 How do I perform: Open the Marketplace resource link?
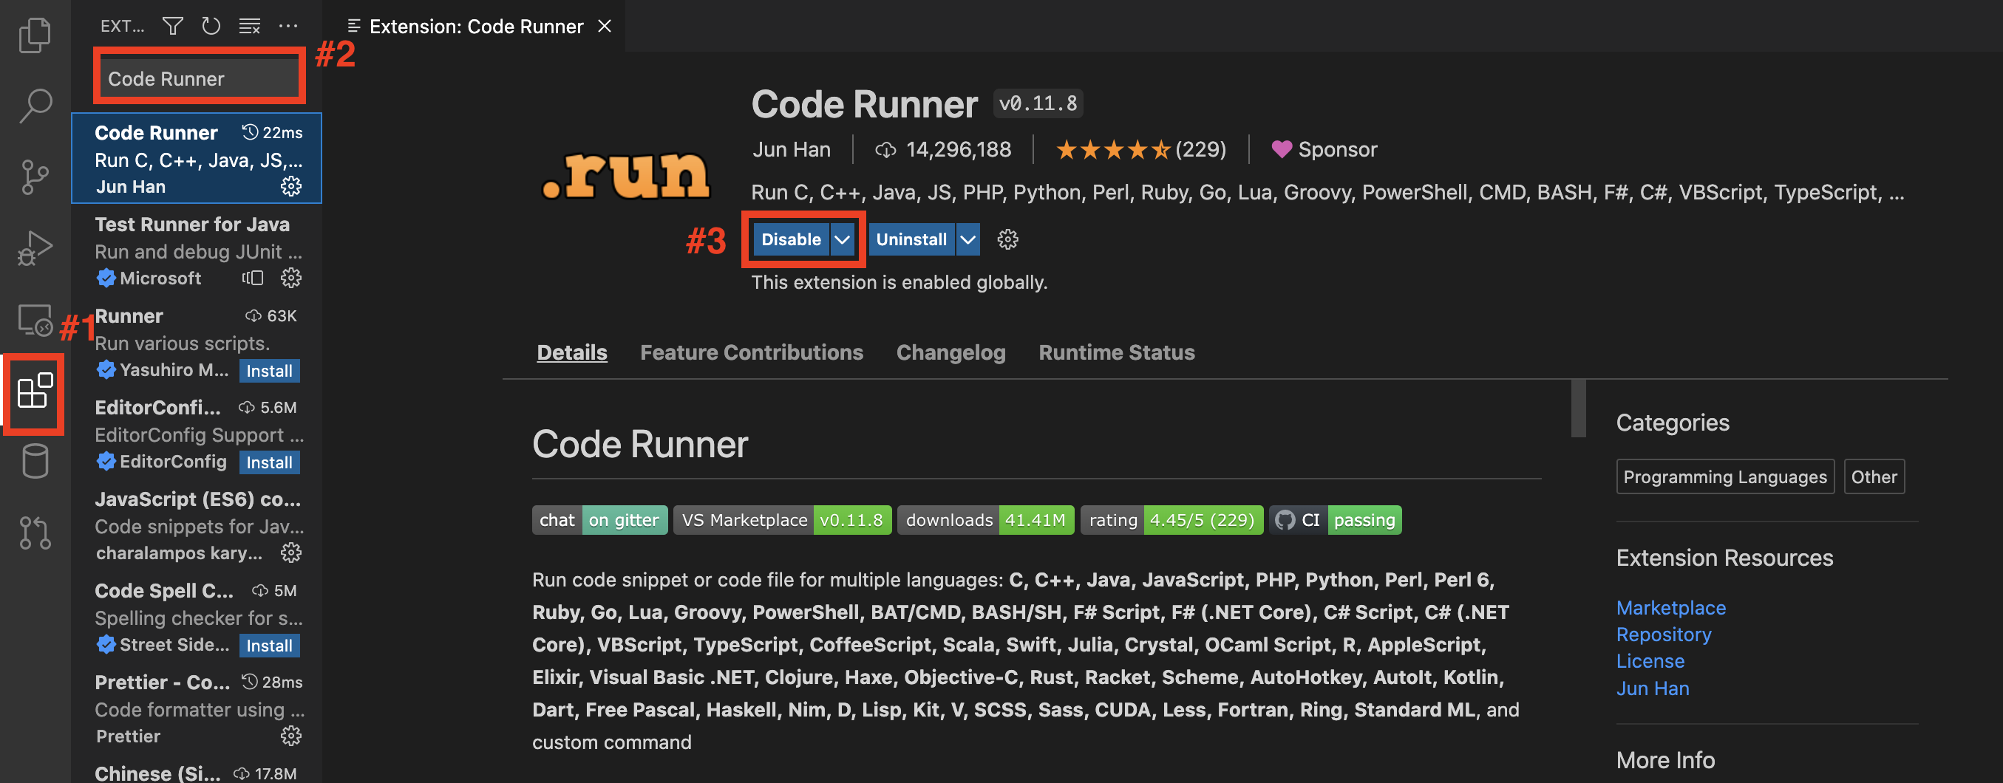click(1670, 607)
